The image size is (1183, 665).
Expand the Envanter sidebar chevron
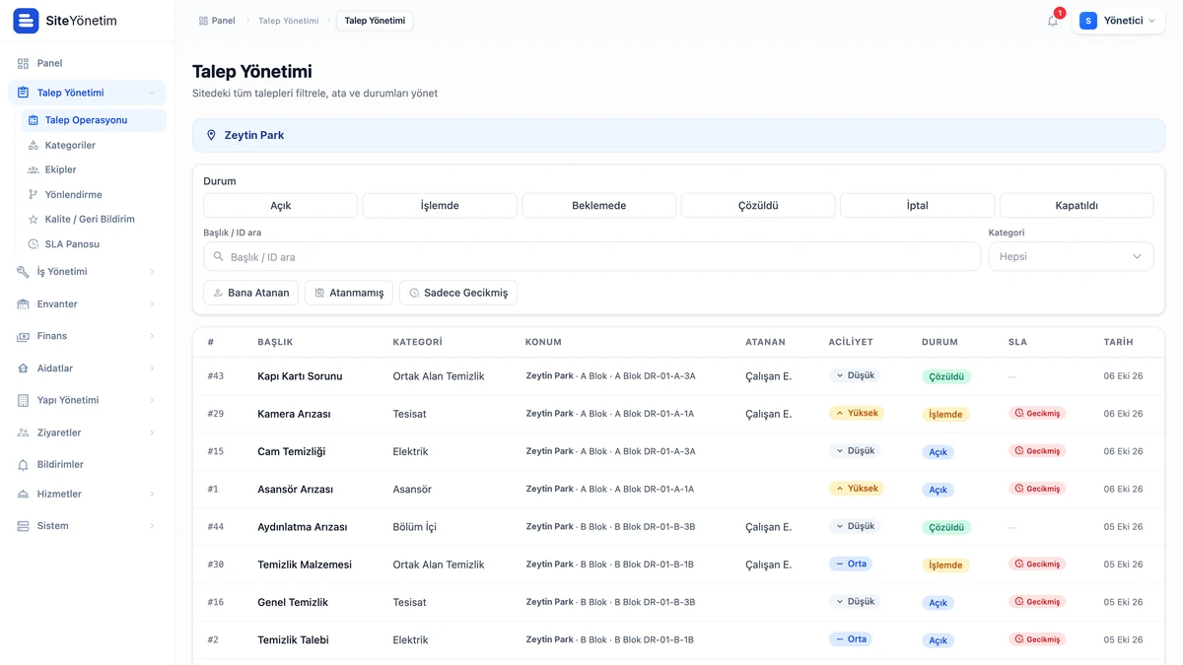tap(152, 303)
